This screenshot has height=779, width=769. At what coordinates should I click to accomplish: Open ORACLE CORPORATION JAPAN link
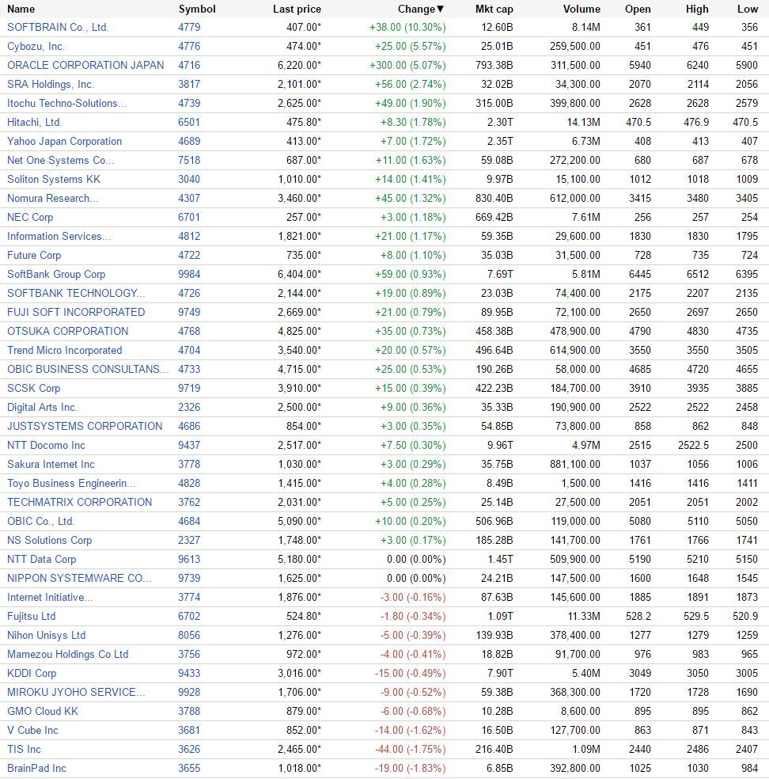(85, 65)
